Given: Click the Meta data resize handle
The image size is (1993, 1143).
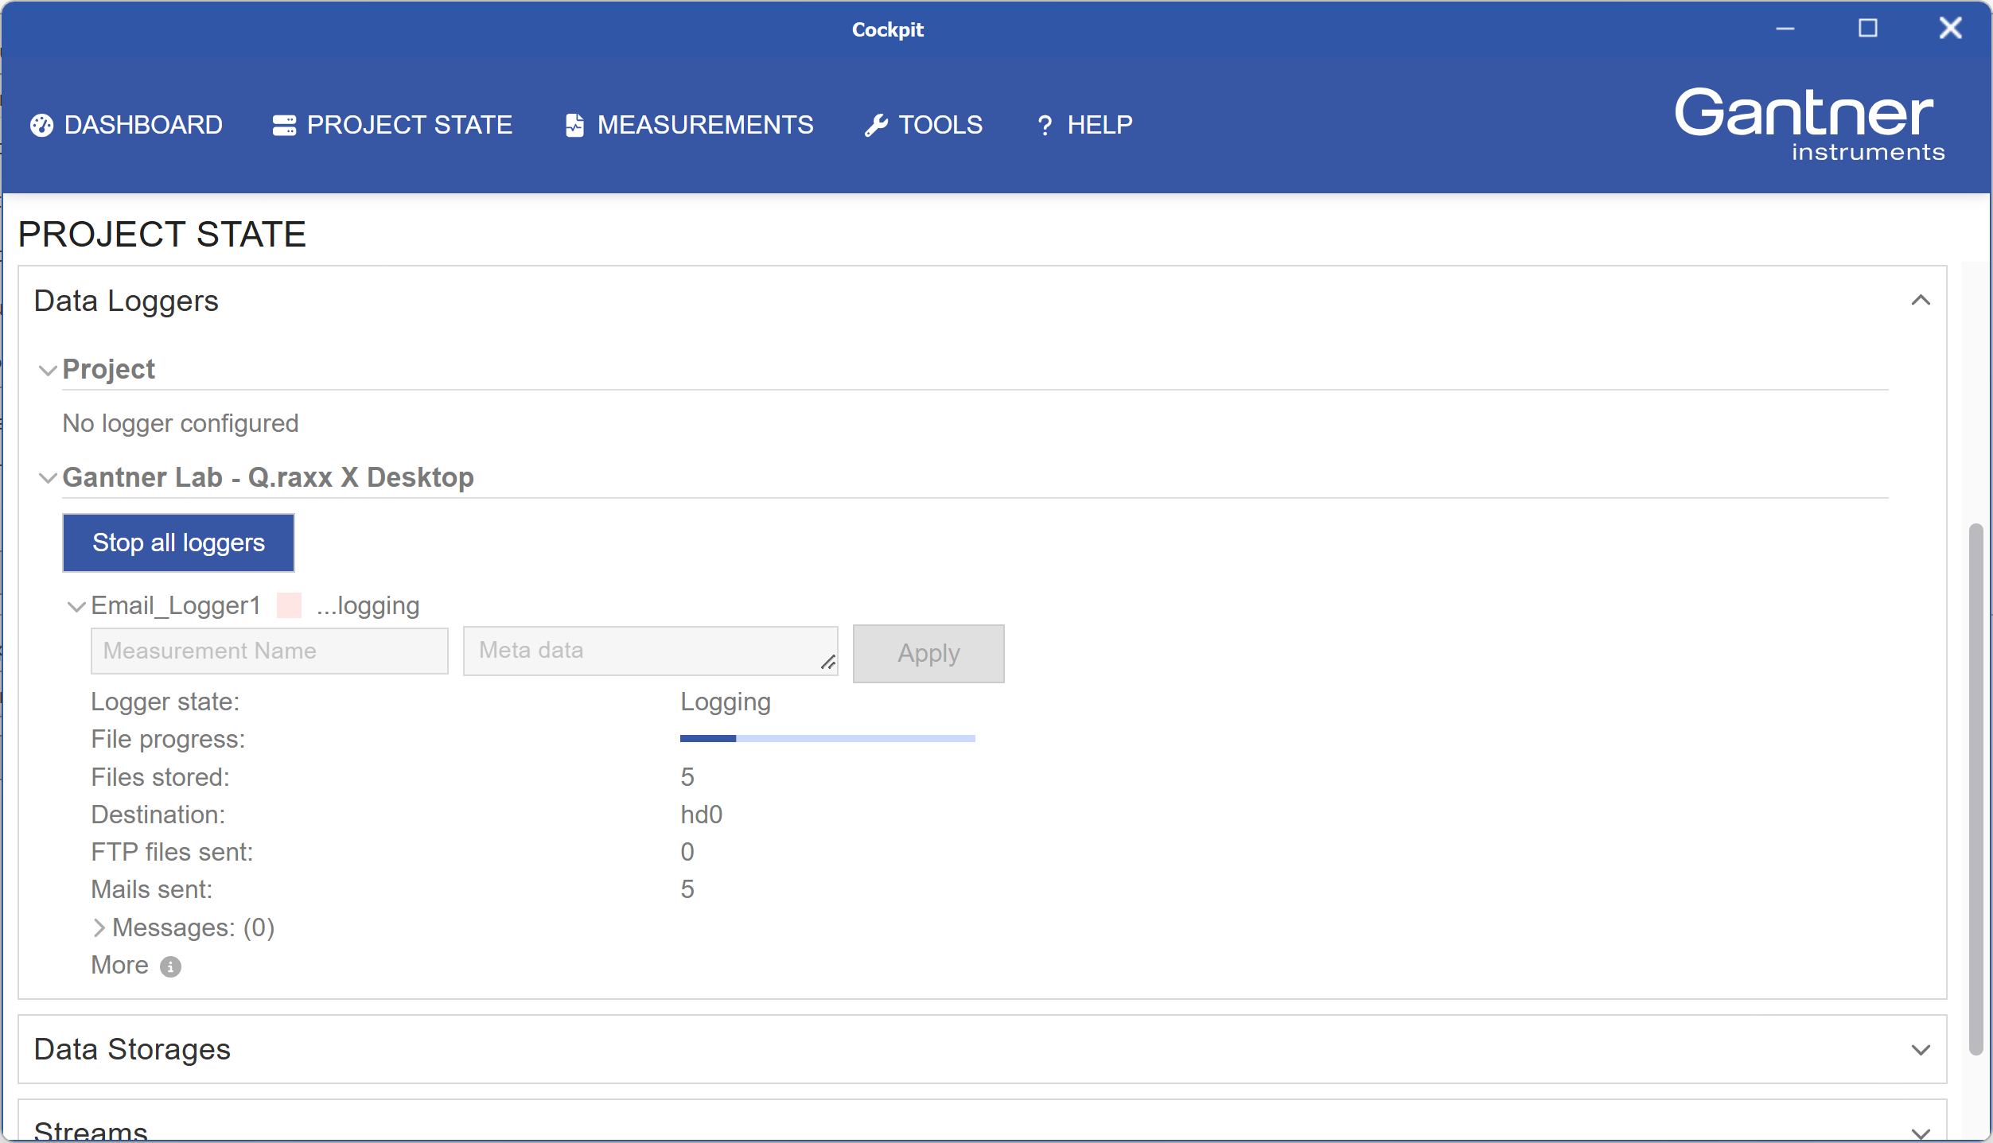Looking at the screenshot, I should (x=827, y=663).
